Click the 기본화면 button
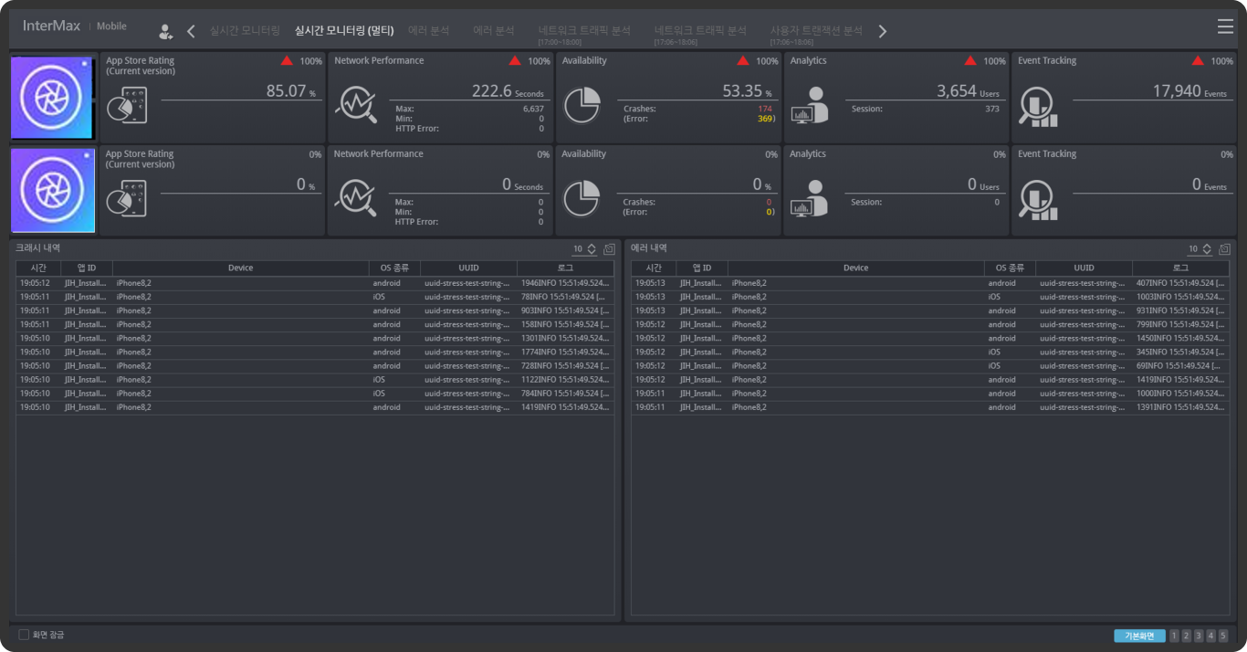The image size is (1247, 652). point(1138,636)
